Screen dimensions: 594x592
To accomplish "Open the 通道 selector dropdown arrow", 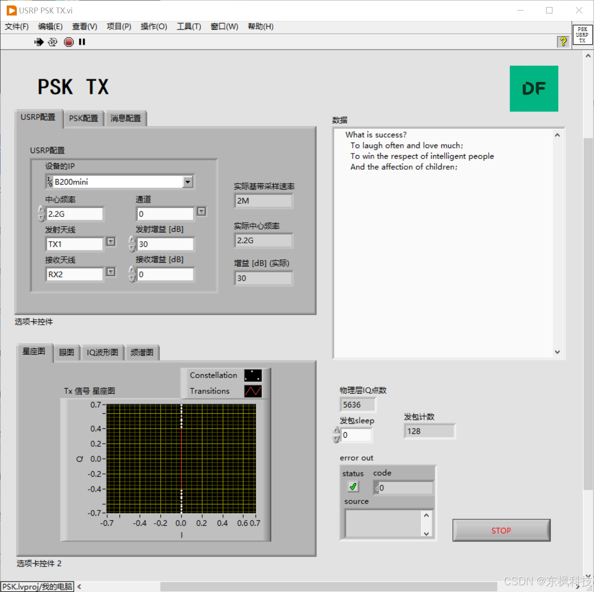I will pos(201,211).
